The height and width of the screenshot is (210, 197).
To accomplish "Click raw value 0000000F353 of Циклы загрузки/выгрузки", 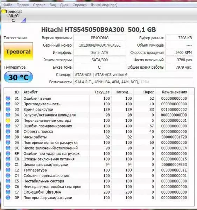I will (x=174, y=164).
